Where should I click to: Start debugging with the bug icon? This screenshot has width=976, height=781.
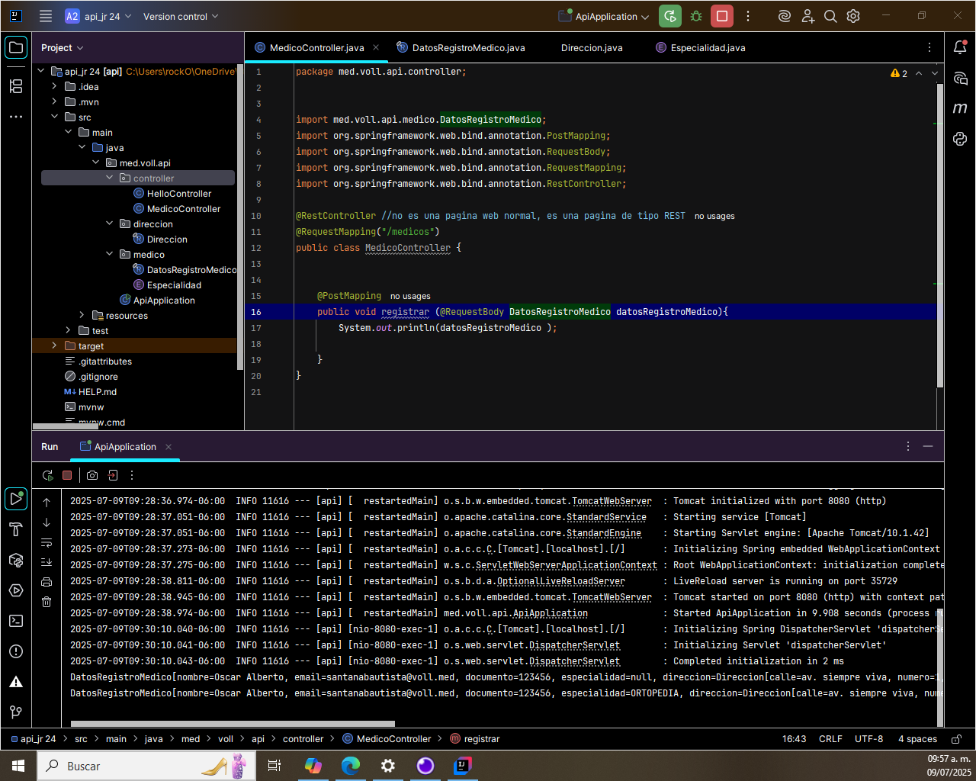[x=696, y=16]
